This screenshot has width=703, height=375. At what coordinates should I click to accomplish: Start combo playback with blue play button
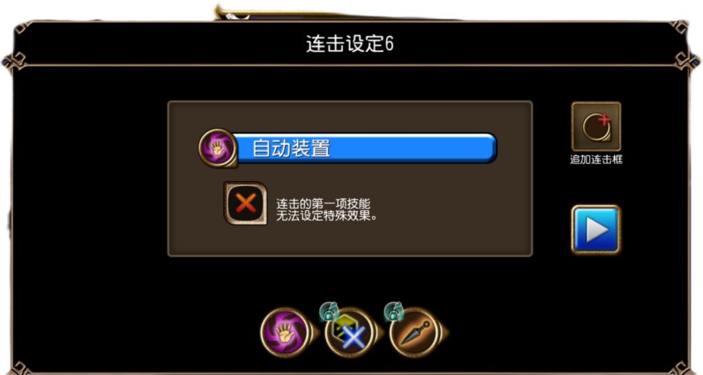(596, 230)
